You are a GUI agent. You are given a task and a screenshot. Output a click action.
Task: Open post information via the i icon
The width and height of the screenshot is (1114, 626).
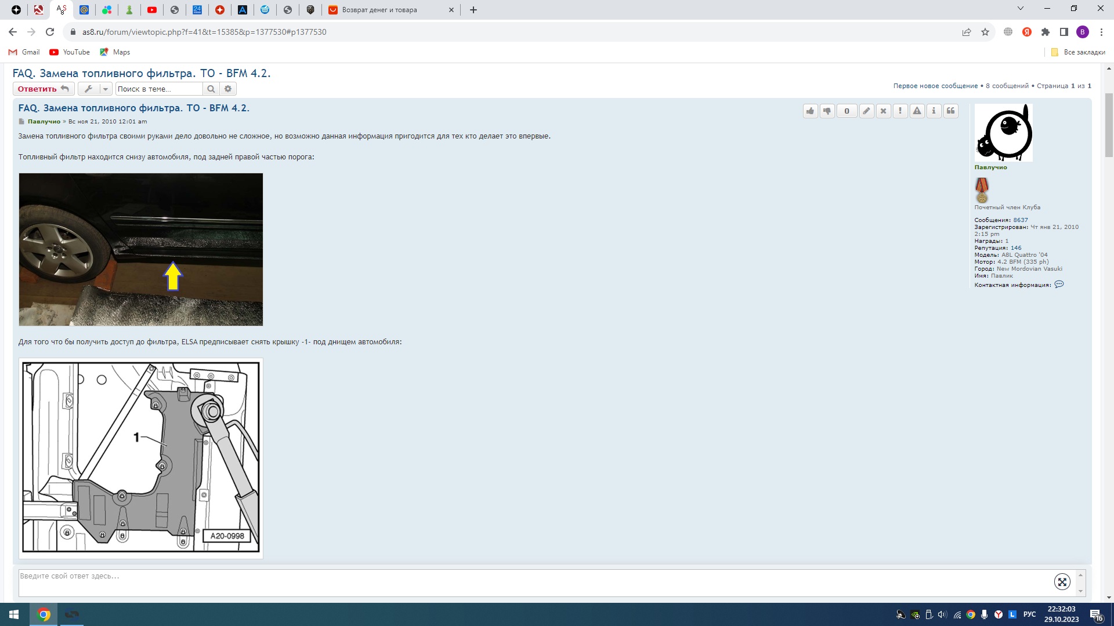point(934,111)
